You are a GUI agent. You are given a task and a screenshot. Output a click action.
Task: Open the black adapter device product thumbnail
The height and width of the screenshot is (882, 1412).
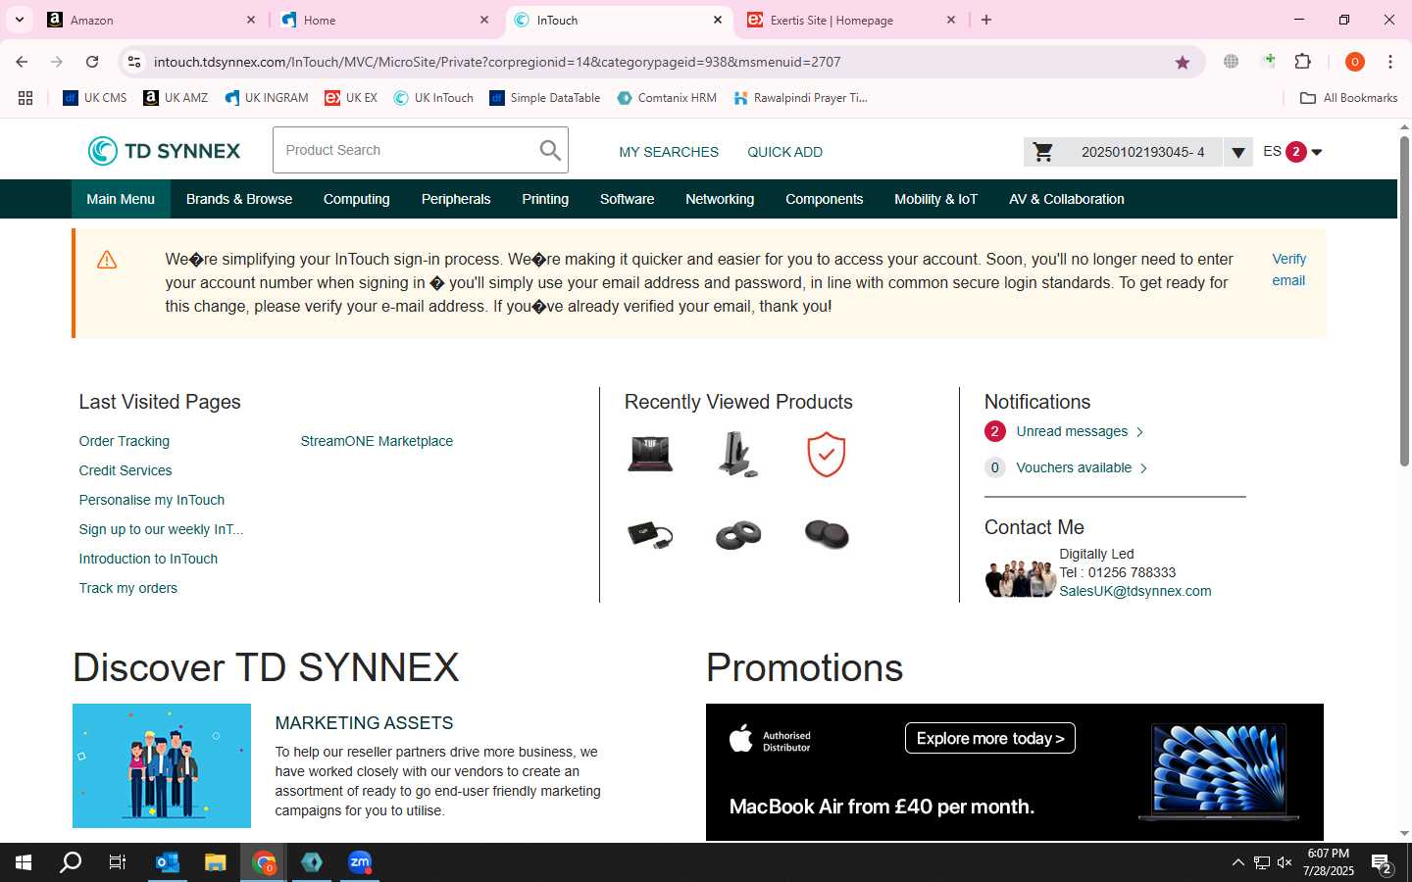click(x=650, y=535)
